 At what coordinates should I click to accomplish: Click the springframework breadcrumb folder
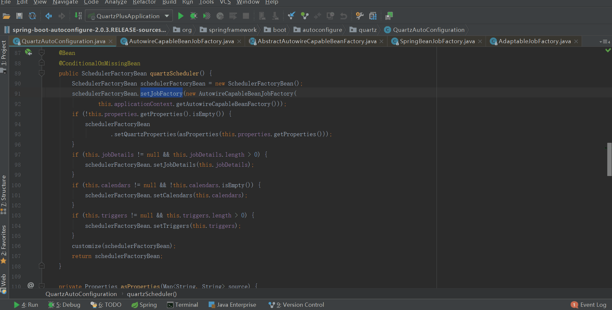click(x=228, y=30)
